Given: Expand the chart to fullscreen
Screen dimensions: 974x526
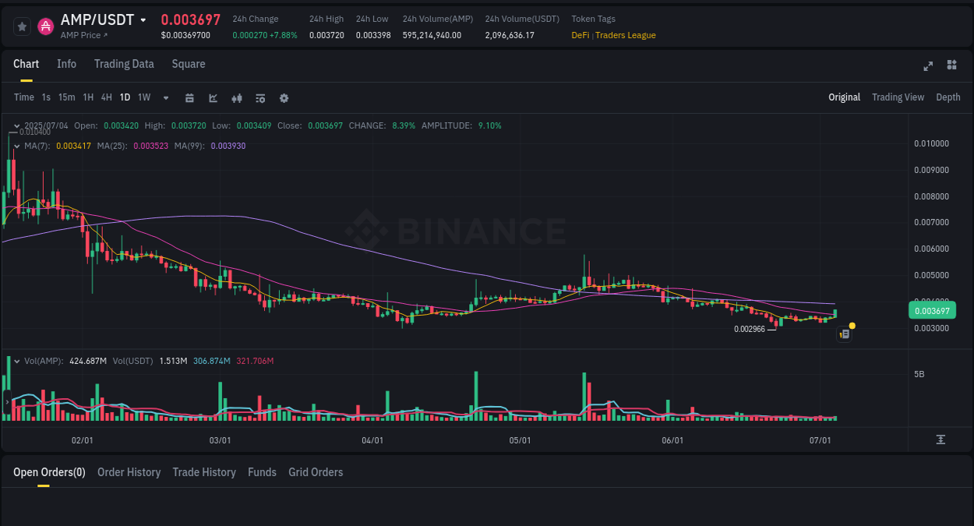Looking at the screenshot, I should pyautogui.click(x=928, y=66).
